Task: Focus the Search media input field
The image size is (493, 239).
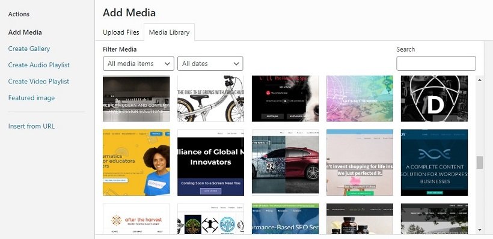Action: coord(436,64)
